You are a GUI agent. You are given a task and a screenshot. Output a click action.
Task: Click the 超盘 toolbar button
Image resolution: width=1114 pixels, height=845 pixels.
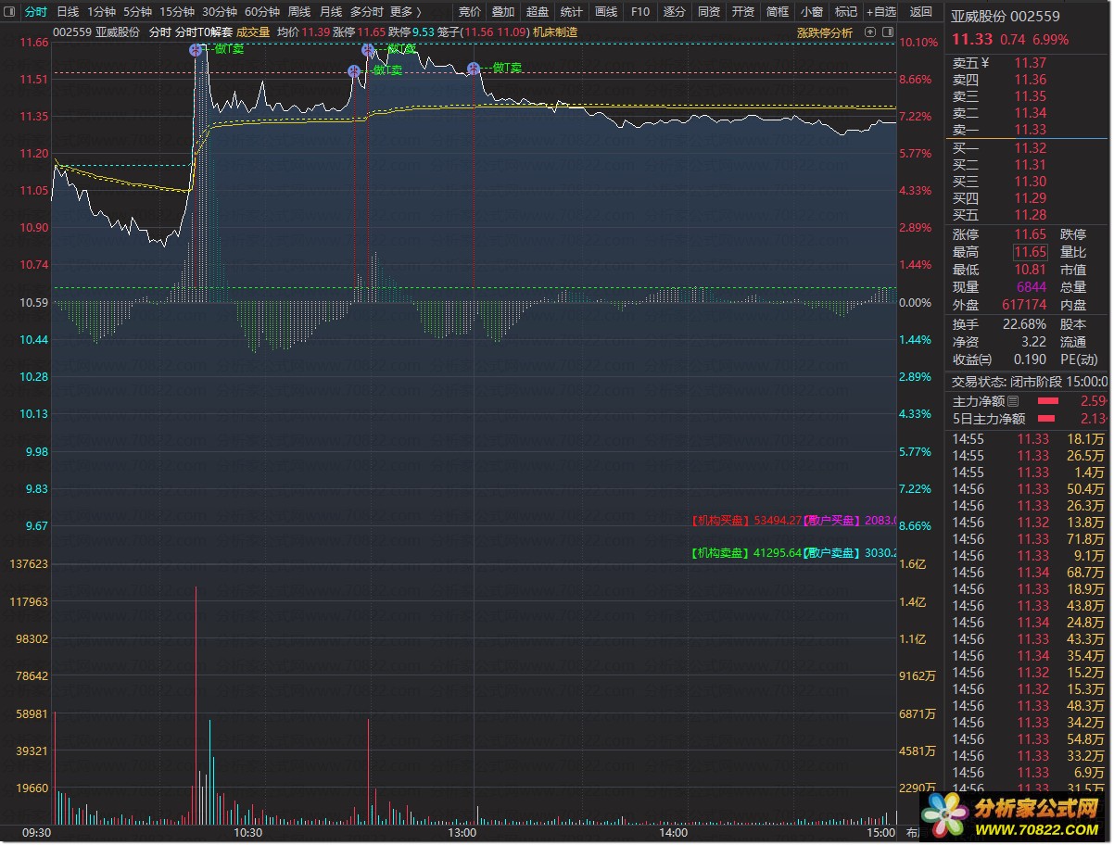coord(538,12)
